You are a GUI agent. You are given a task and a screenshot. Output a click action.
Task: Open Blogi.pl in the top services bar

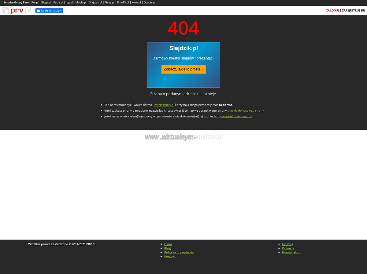click(46, 2)
